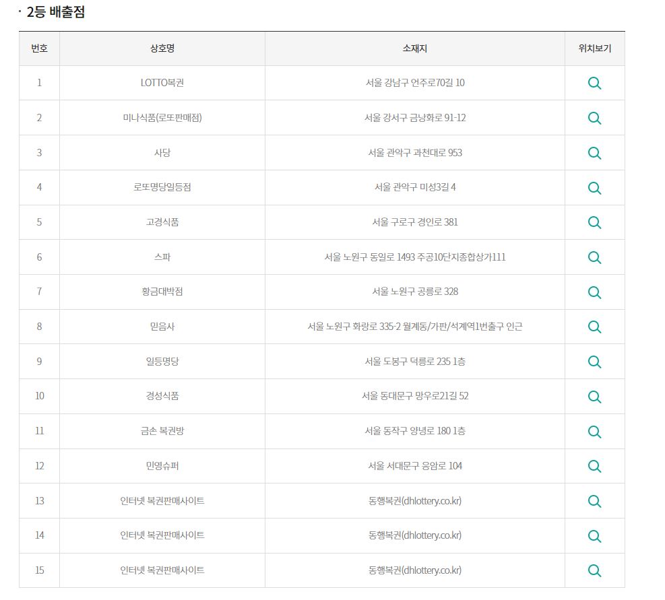665x600 pixels.
Task: Click 동행복권(dhlottery.co.kr) in row 14
Action: 415,535
